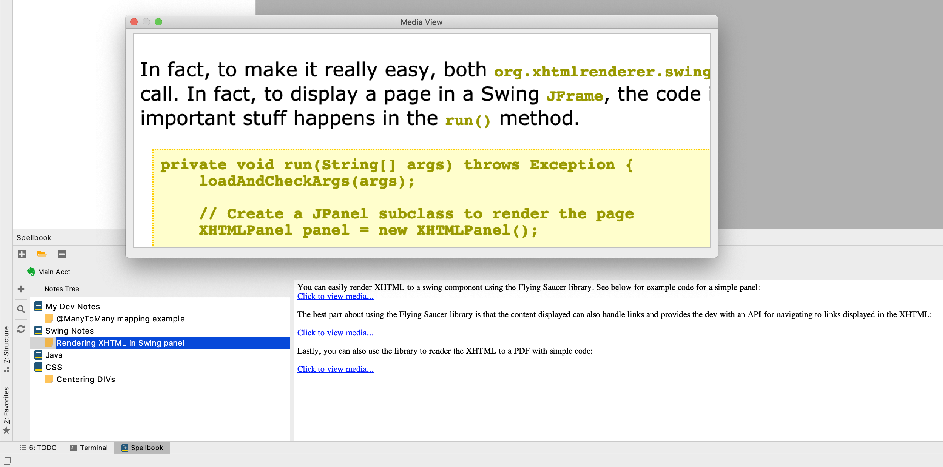Click the add account plus icon in Spellbook toolbar
Image resolution: width=943 pixels, height=467 pixels.
pos(22,254)
